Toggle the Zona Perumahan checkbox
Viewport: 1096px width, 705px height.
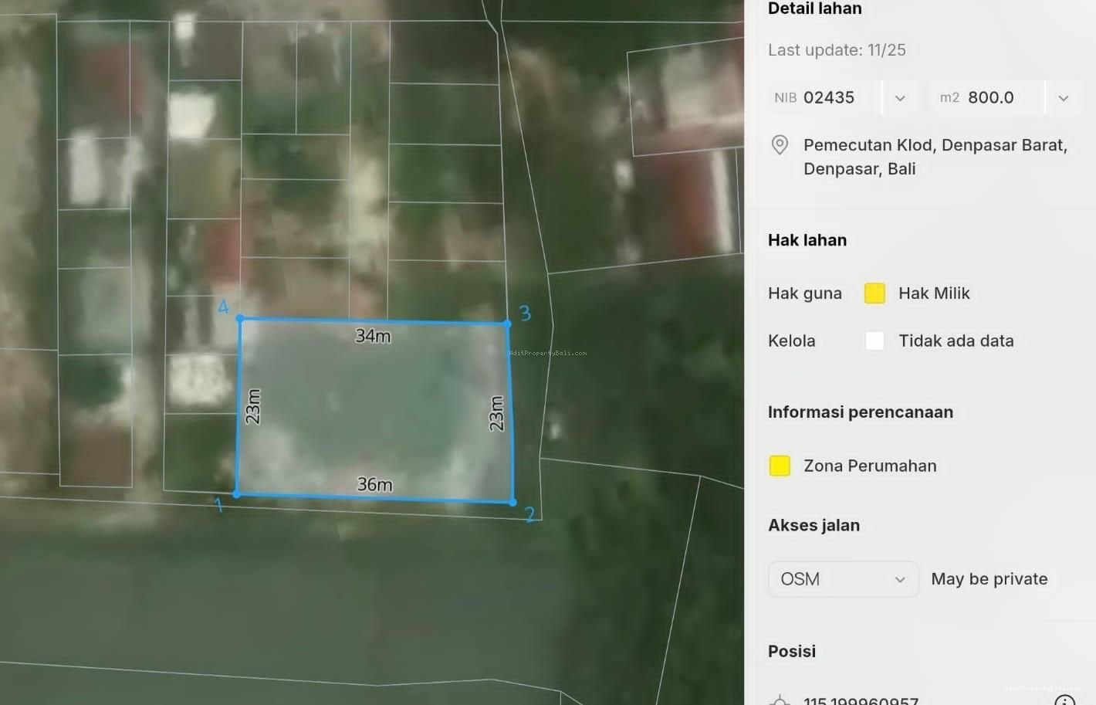click(x=780, y=466)
